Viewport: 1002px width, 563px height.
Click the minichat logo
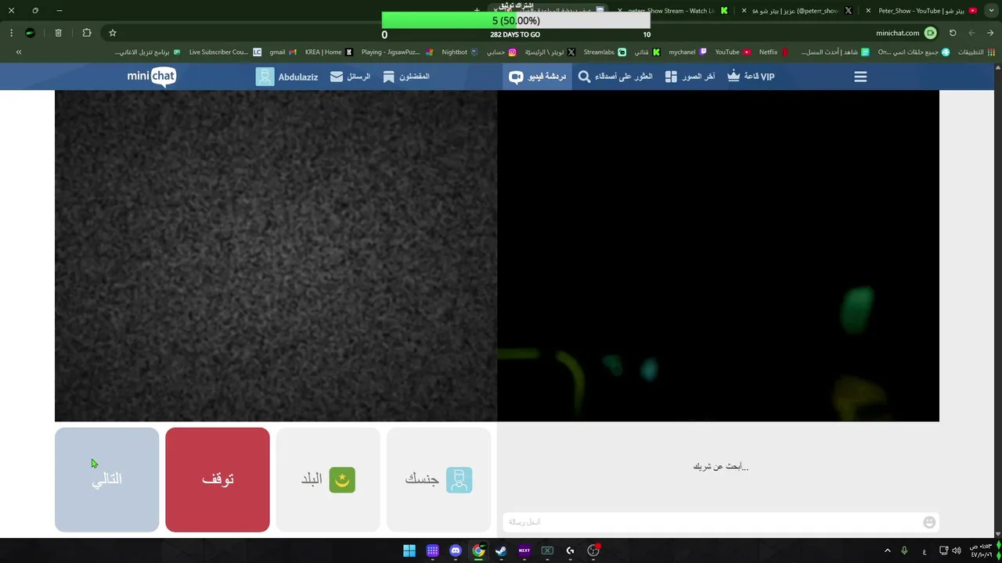tap(152, 76)
